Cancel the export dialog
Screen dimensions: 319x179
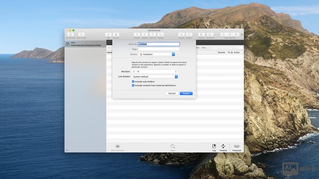[172, 93]
